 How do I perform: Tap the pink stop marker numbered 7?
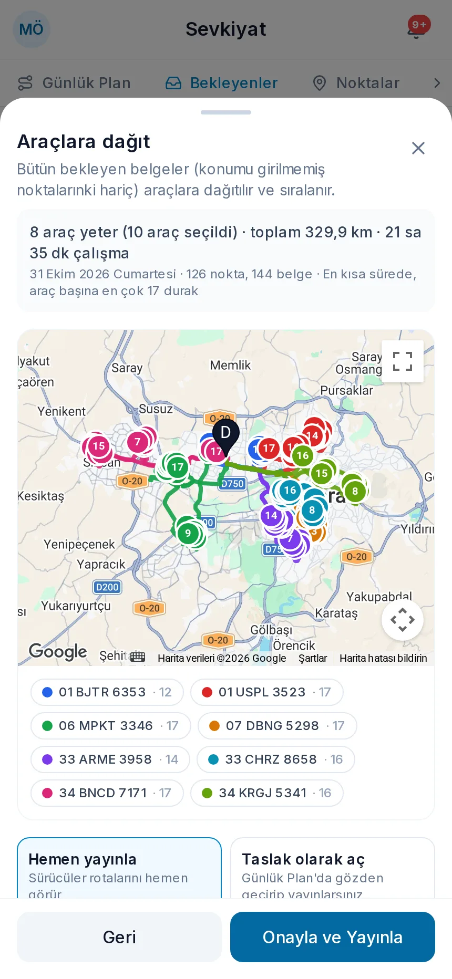[138, 442]
